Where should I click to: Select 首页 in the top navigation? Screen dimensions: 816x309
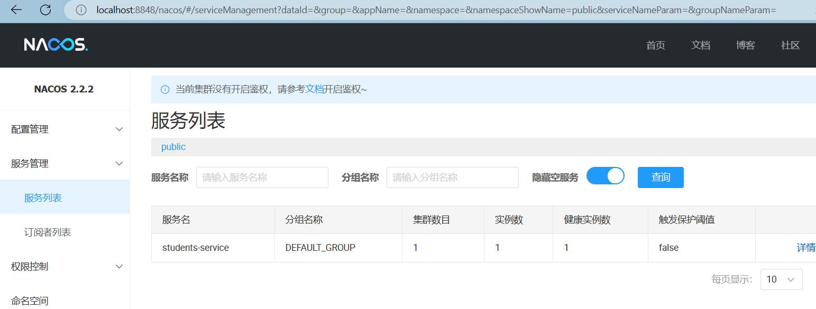[655, 45]
